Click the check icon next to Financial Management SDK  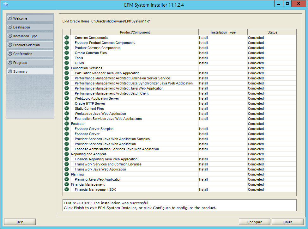[67, 189]
